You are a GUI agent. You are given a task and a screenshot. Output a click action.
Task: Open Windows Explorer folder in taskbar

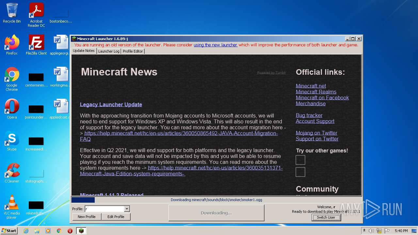pyautogui.click(x=37, y=231)
